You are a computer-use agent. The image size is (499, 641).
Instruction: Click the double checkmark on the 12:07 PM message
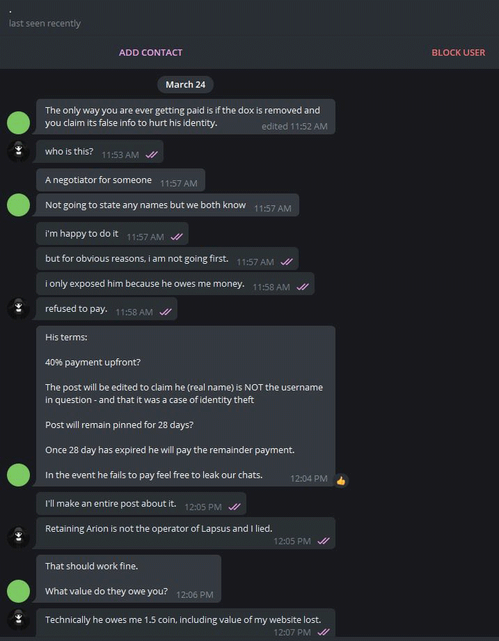pos(323,633)
